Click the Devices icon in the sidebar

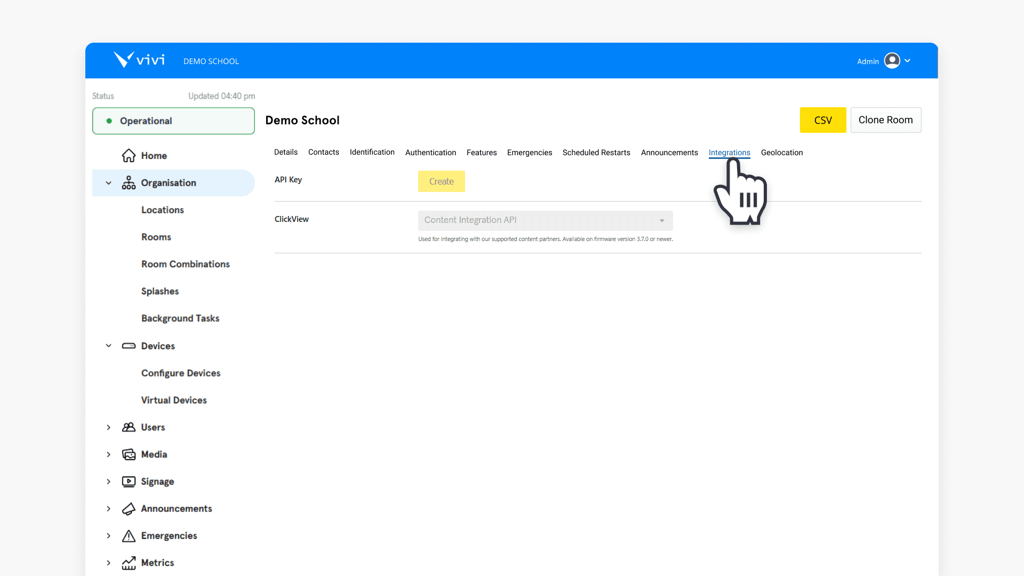pyautogui.click(x=129, y=346)
